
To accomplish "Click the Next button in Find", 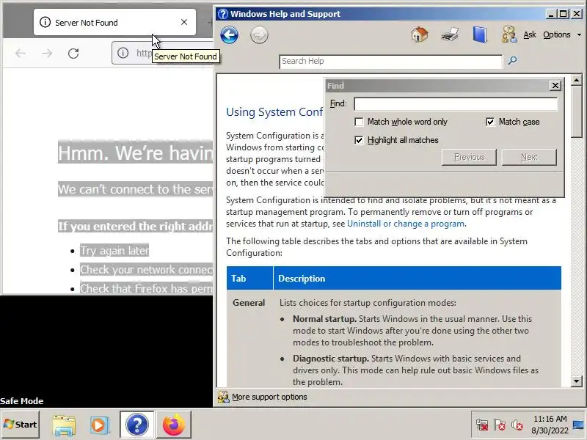I will 529,157.
